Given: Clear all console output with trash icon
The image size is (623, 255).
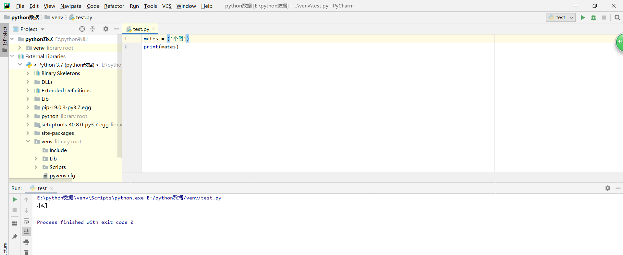Looking at the screenshot, I should coord(26,252).
